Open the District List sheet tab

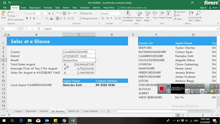[73, 111]
